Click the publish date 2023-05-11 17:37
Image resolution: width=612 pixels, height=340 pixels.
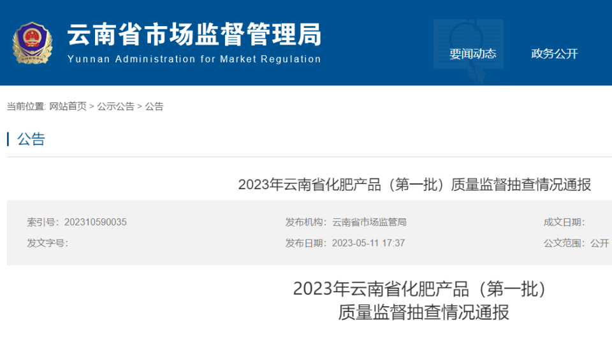tap(368, 243)
